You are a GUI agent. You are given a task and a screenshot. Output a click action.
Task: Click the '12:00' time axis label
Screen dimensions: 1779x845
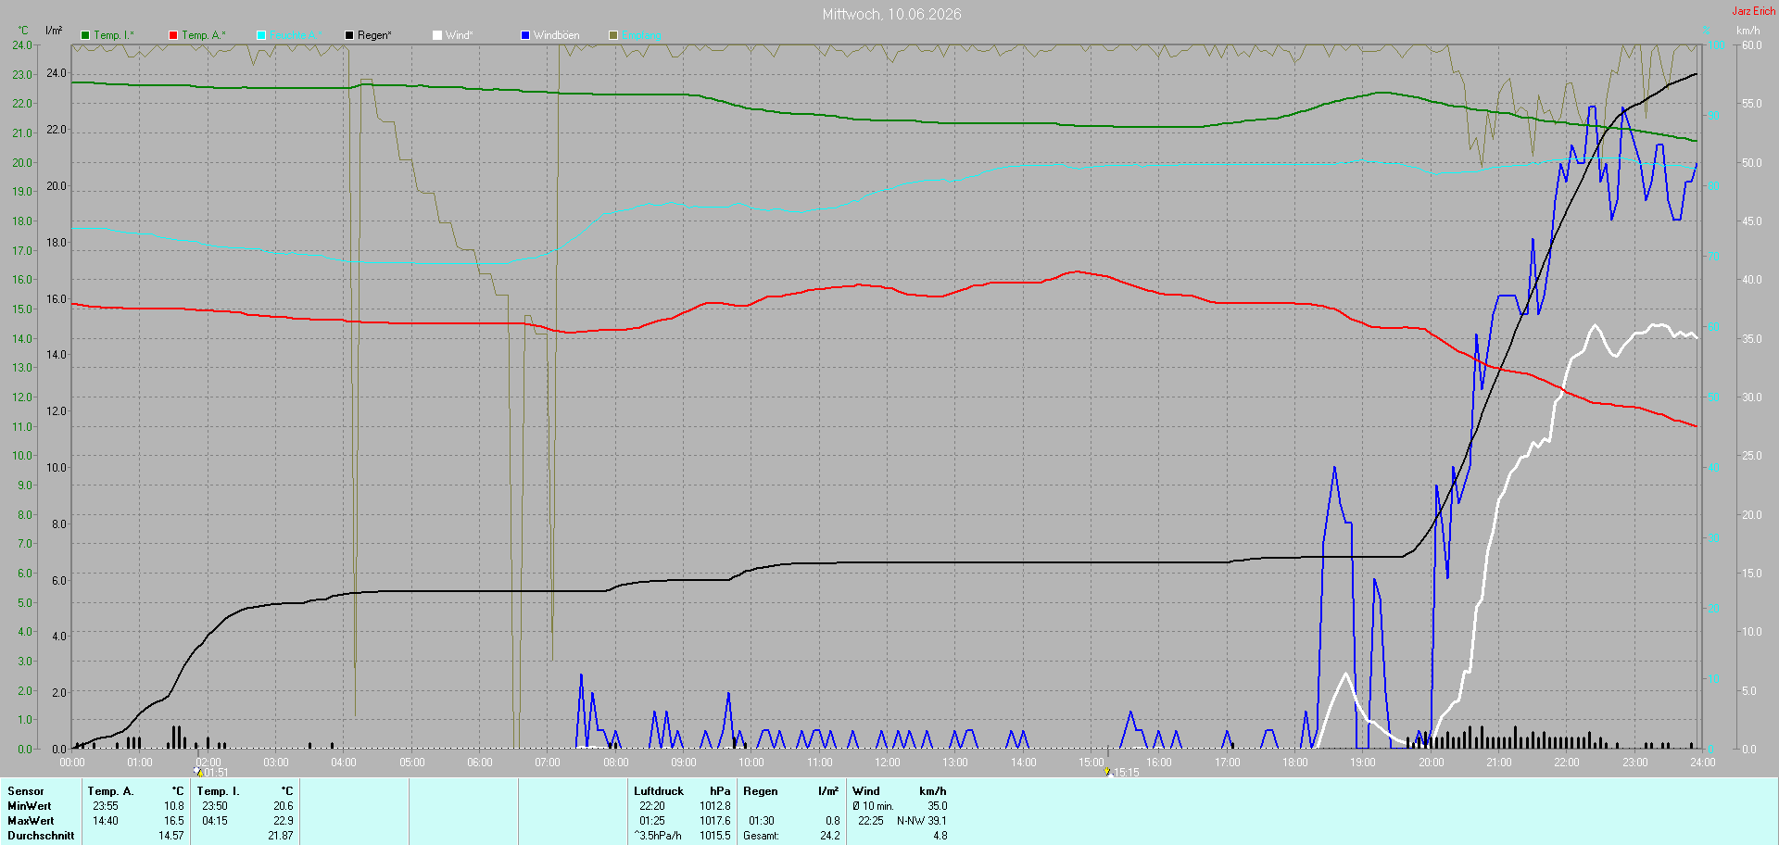point(888,763)
